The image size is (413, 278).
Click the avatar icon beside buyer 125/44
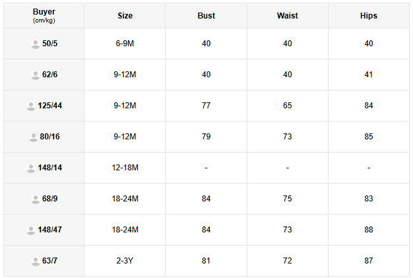click(30, 106)
